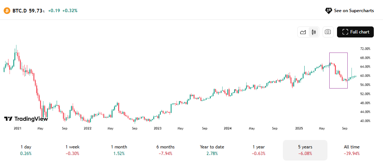Click the purple highlighted rectangle on chart
The height and width of the screenshot is (162, 383).
[x=338, y=71]
